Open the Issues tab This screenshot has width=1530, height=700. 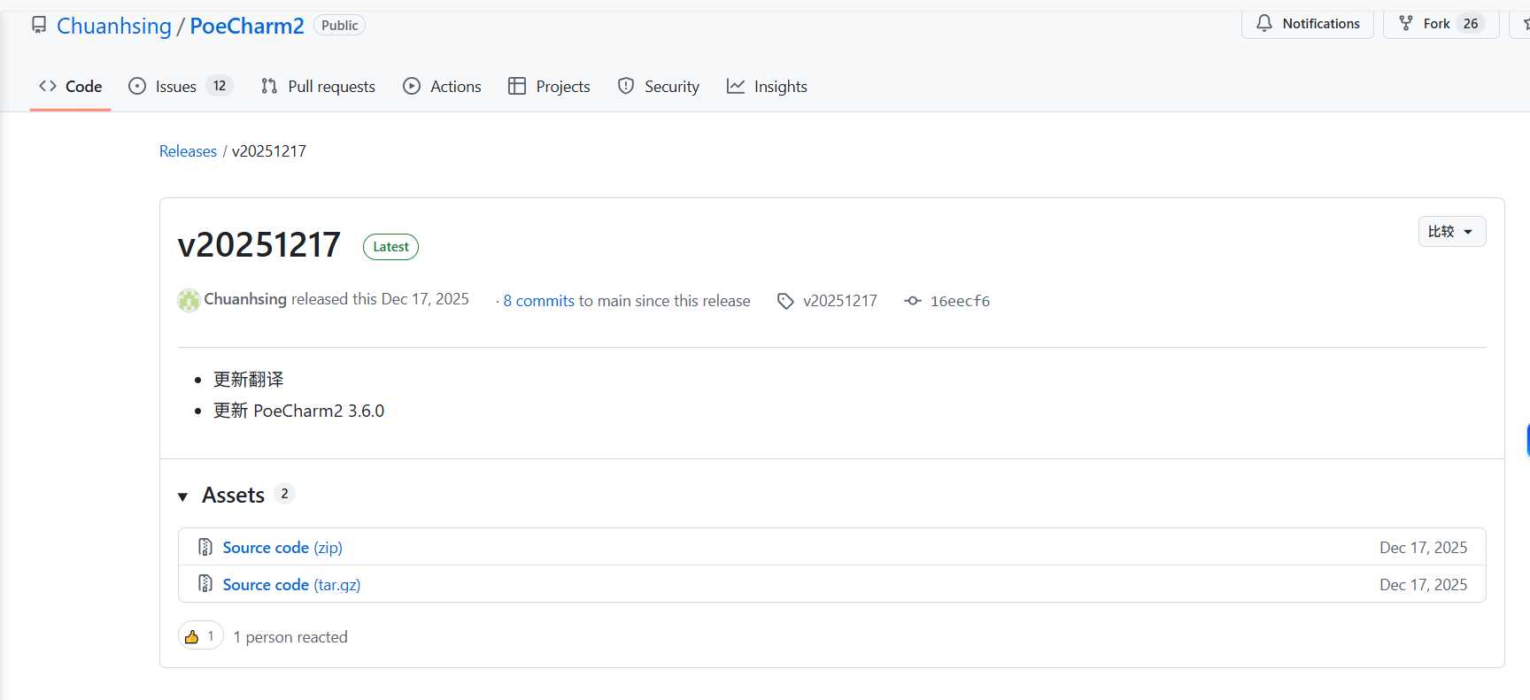(180, 86)
